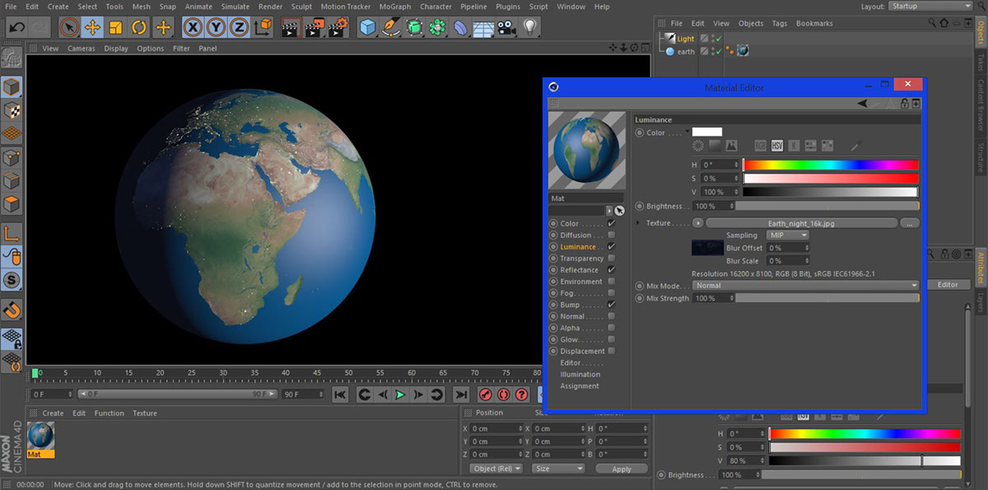This screenshot has width=988, height=490.
Task: Enable the Snap magnet icon
Action: click(12, 310)
